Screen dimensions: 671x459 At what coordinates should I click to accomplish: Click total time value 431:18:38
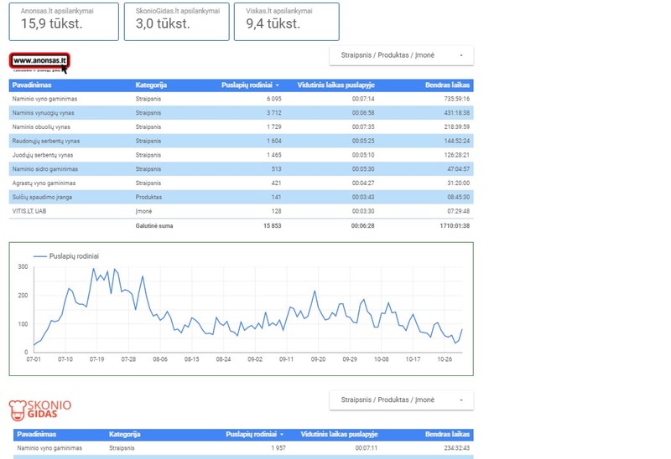456,113
